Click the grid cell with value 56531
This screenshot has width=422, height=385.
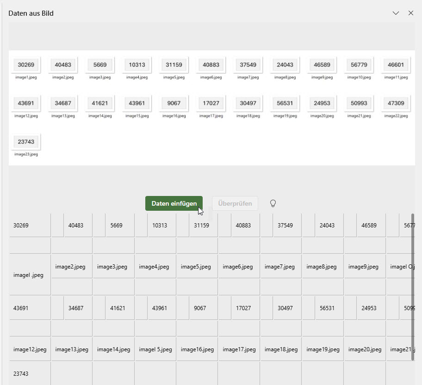(327, 308)
